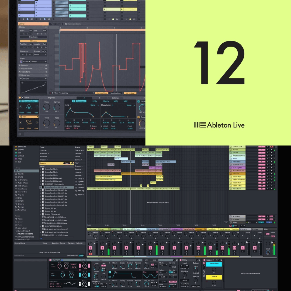
Task: Launch the Coffee Leaf track play icon
Action: pos(231,147)
